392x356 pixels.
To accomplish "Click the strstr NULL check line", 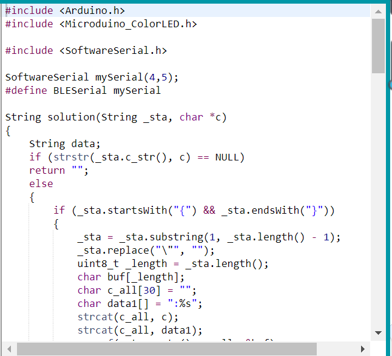I will point(137,157).
